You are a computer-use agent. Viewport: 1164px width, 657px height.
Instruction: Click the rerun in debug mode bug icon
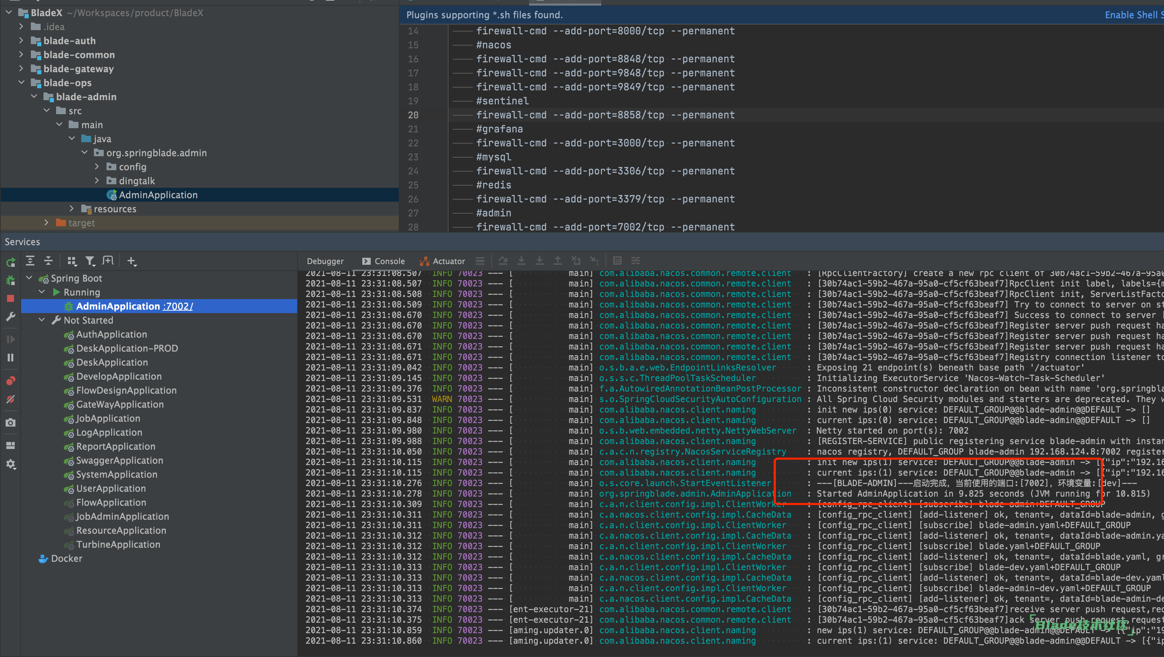(11, 281)
